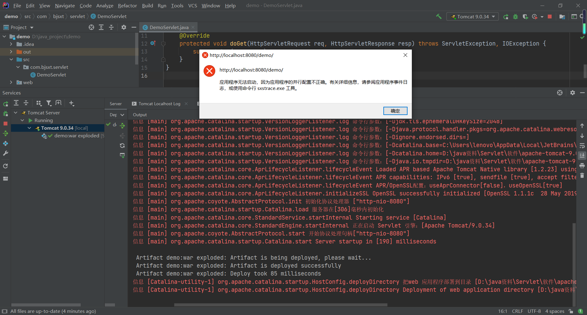Click green Deploy arrow beside the deployment

click(122, 125)
